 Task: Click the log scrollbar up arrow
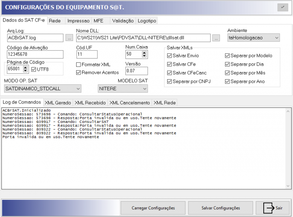pos(288,111)
